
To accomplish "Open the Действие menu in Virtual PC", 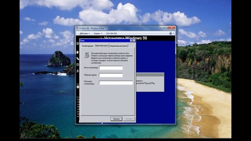I will click(x=85, y=33).
